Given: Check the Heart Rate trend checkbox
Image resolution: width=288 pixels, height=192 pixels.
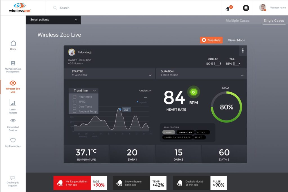Looking at the screenshot, I should [x=75, y=97].
